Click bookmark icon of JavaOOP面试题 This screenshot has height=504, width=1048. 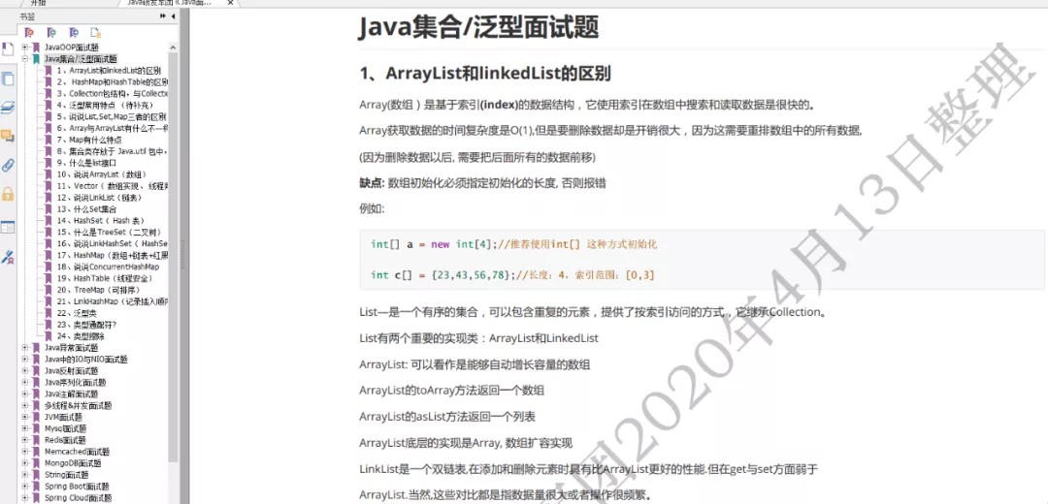coord(36,47)
